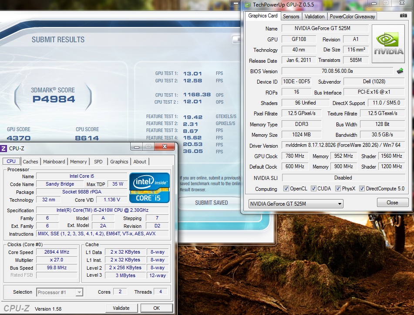Select the CPU tab in CPU-Z

(x=11, y=161)
